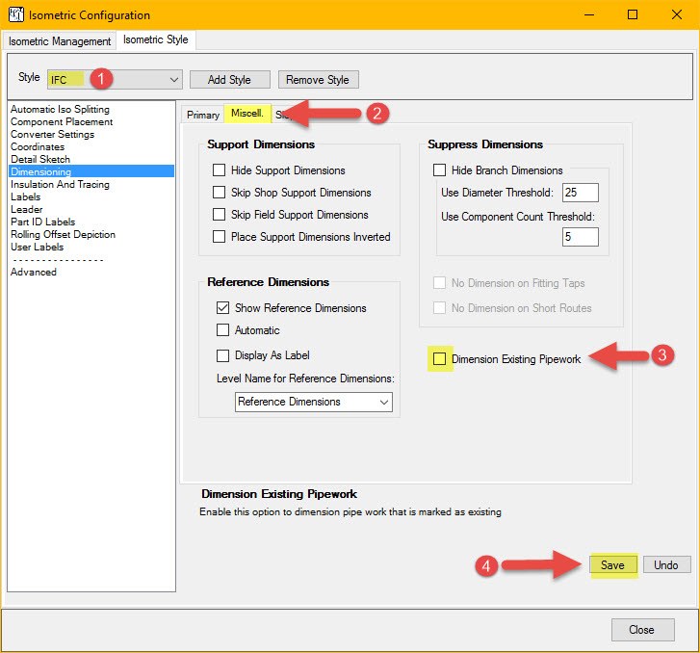Image resolution: width=700 pixels, height=653 pixels.
Task: Enable Dimension Existing Pipework option
Action: (x=440, y=359)
